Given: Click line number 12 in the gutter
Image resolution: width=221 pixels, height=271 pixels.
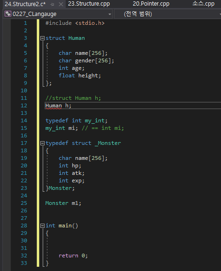Looking at the screenshot, I should [24, 105].
